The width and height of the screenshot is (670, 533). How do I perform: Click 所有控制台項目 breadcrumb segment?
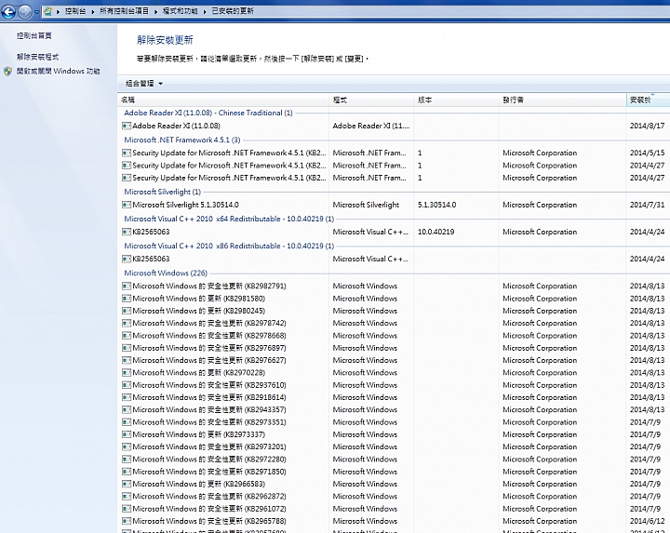click(x=124, y=11)
